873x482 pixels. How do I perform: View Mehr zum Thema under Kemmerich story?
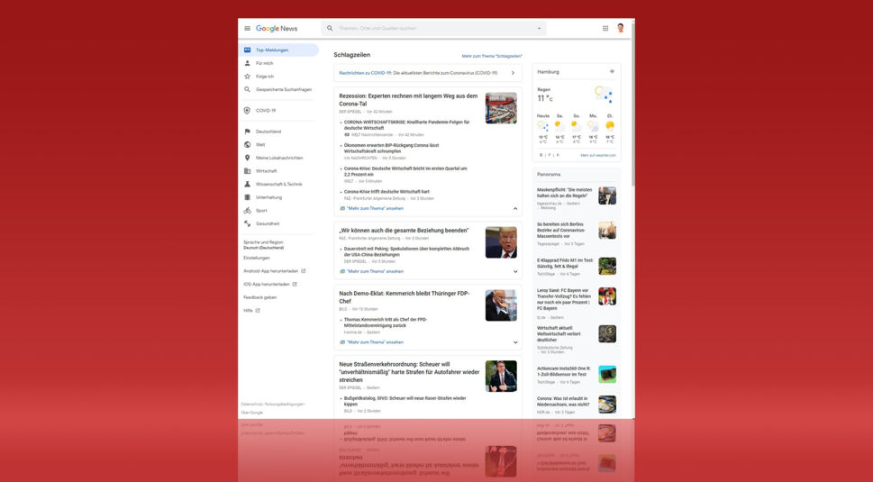pos(375,342)
